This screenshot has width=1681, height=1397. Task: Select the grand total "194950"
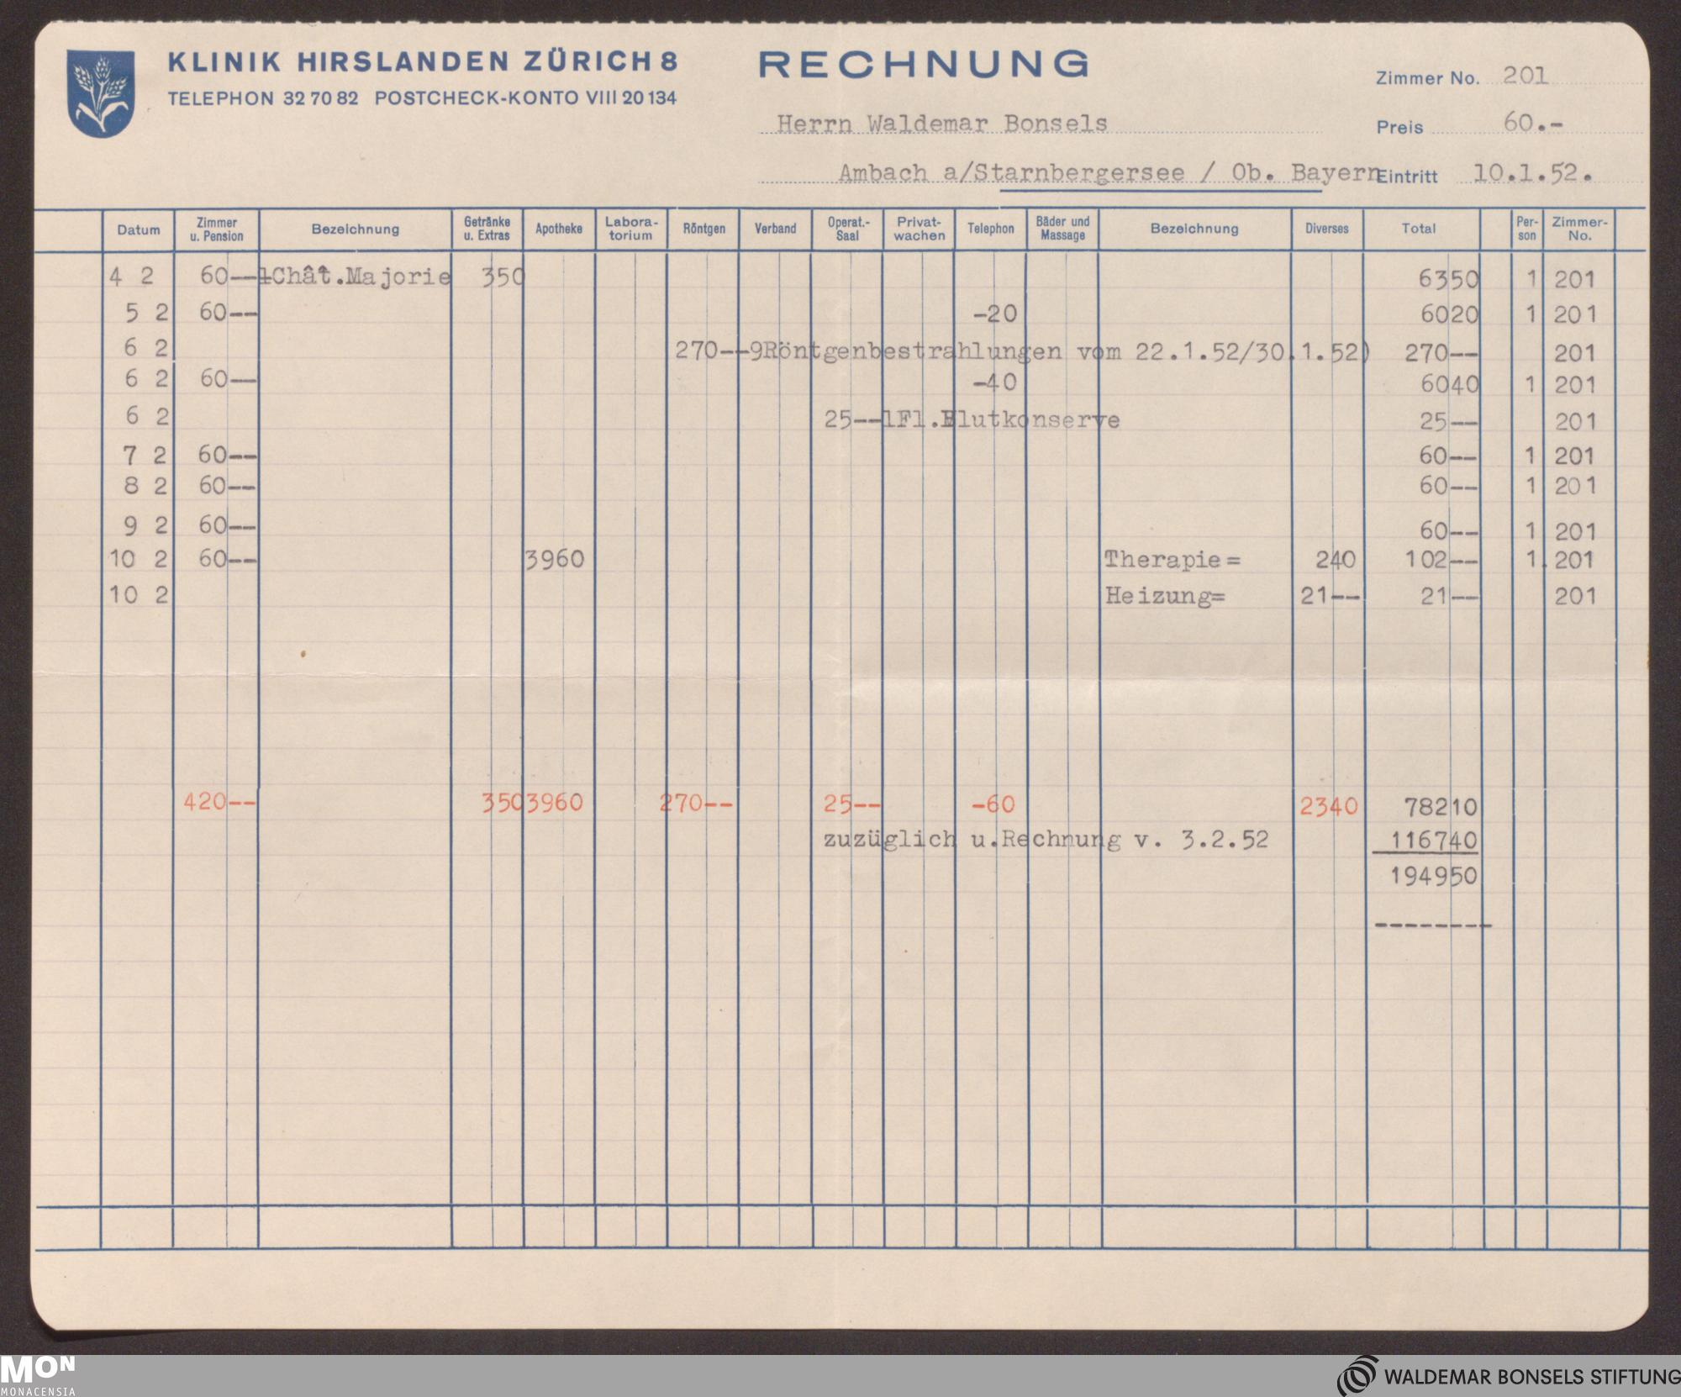[1434, 876]
